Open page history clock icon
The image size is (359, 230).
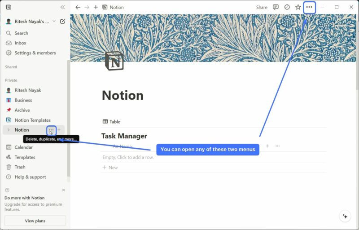pyautogui.click(x=287, y=7)
